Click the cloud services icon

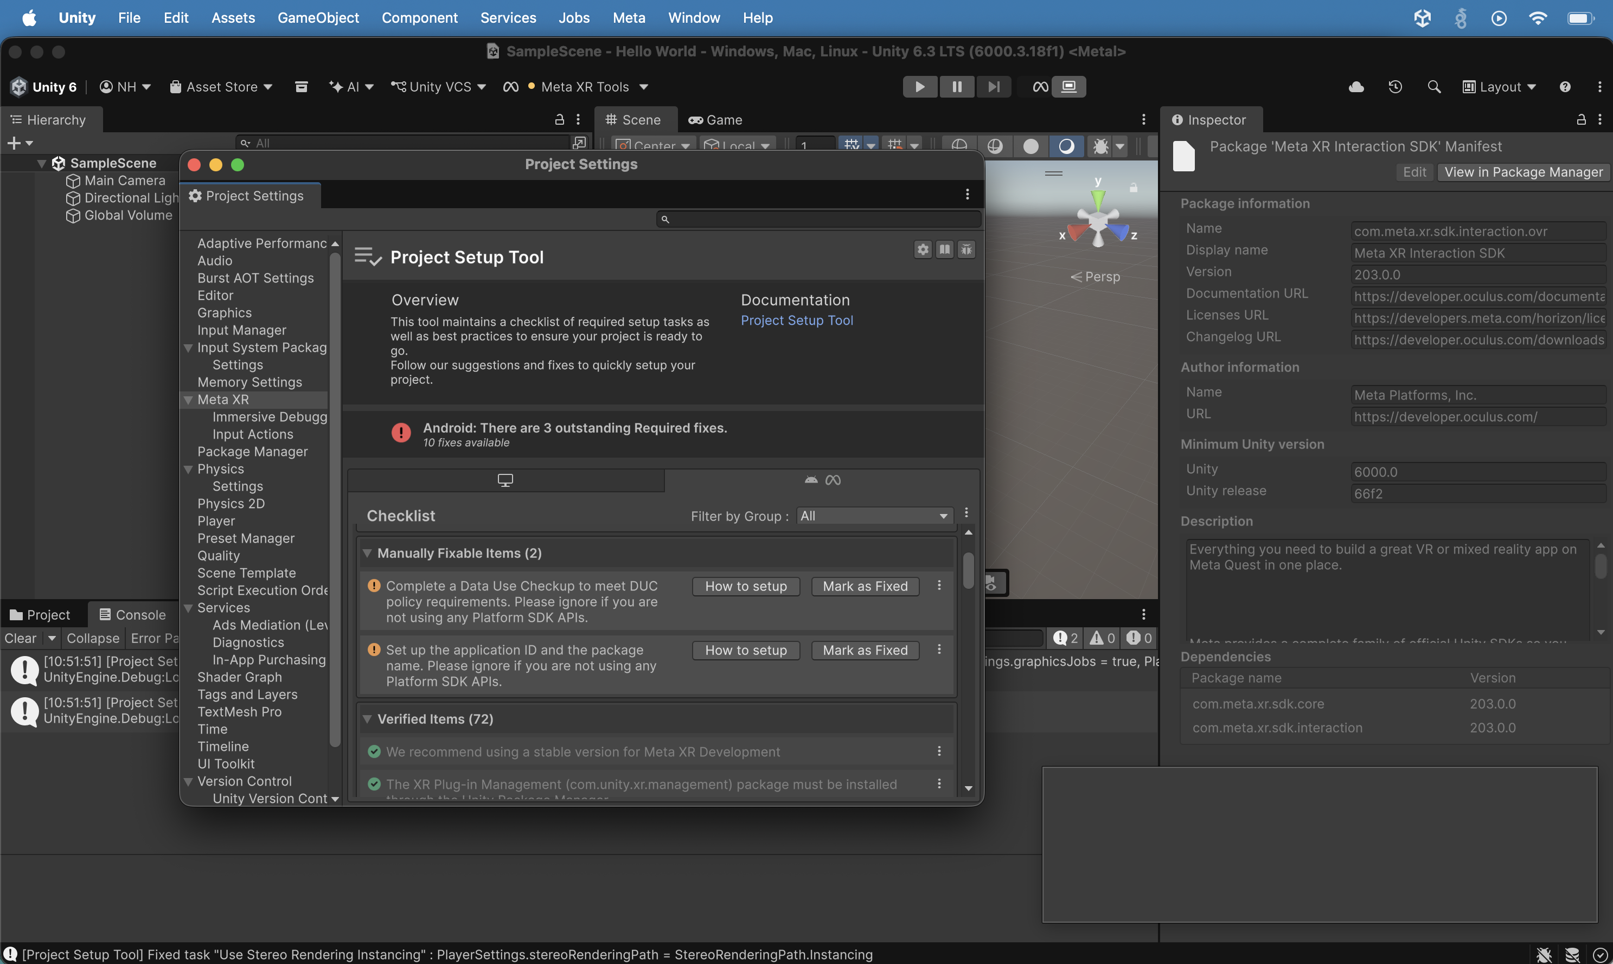click(1356, 86)
